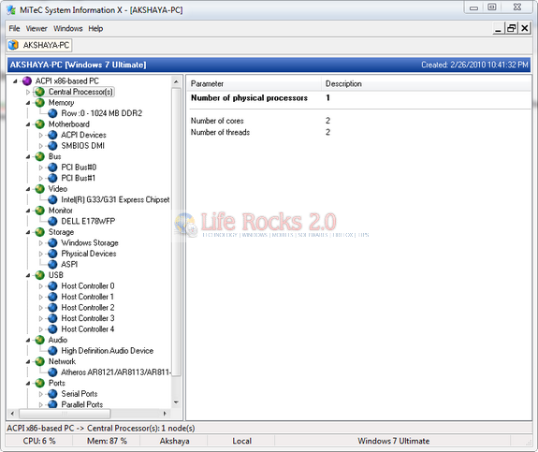
Task: Select the AKSHAYA-PC window tab
Action: click(x=39, y=45)
